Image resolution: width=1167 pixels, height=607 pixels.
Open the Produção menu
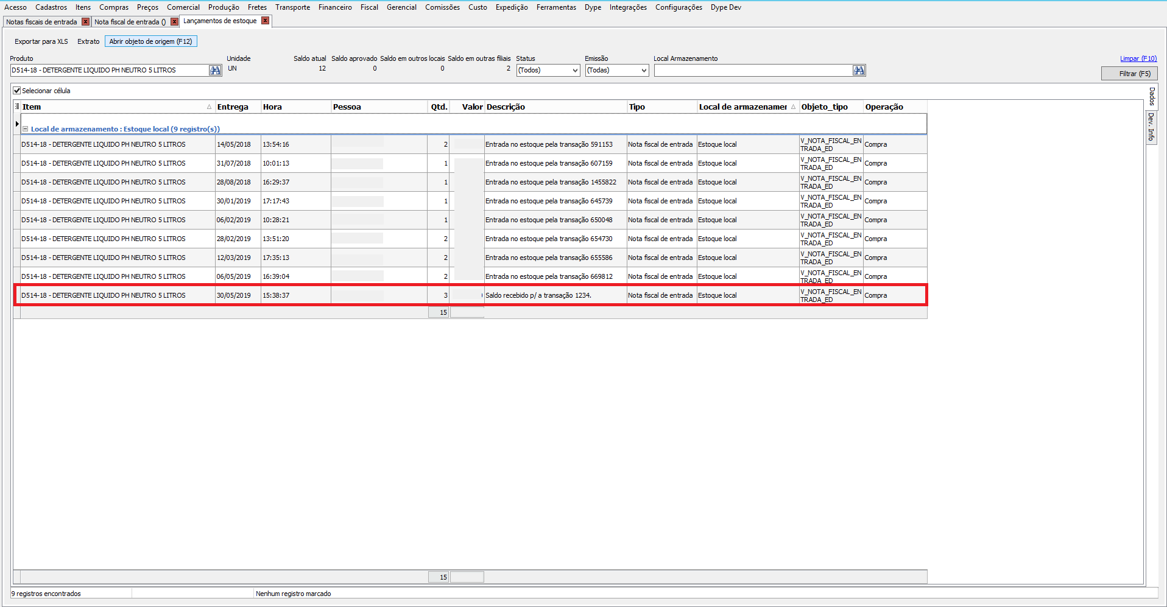tap(224, 7)
